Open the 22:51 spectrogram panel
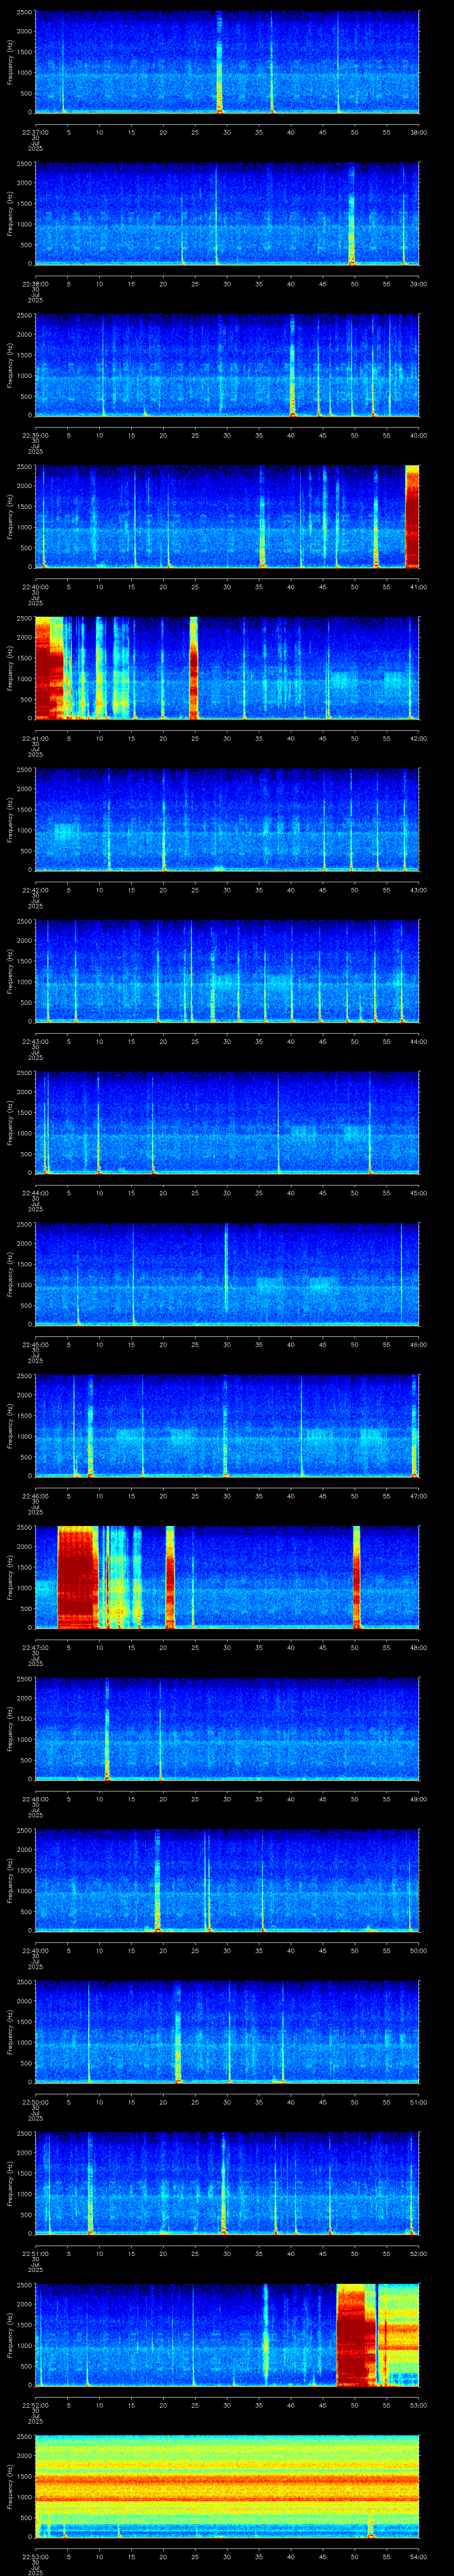Screen dimensions: 454x2576 click(x=227, y=2183)
